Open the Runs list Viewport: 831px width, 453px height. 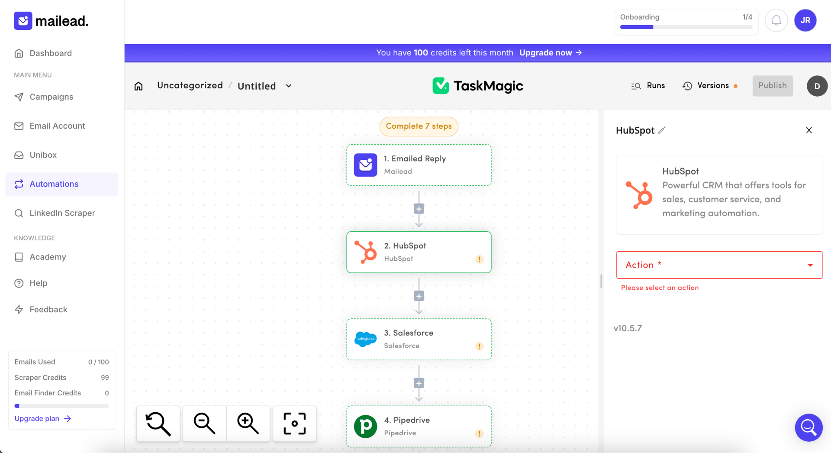point(648,86)
